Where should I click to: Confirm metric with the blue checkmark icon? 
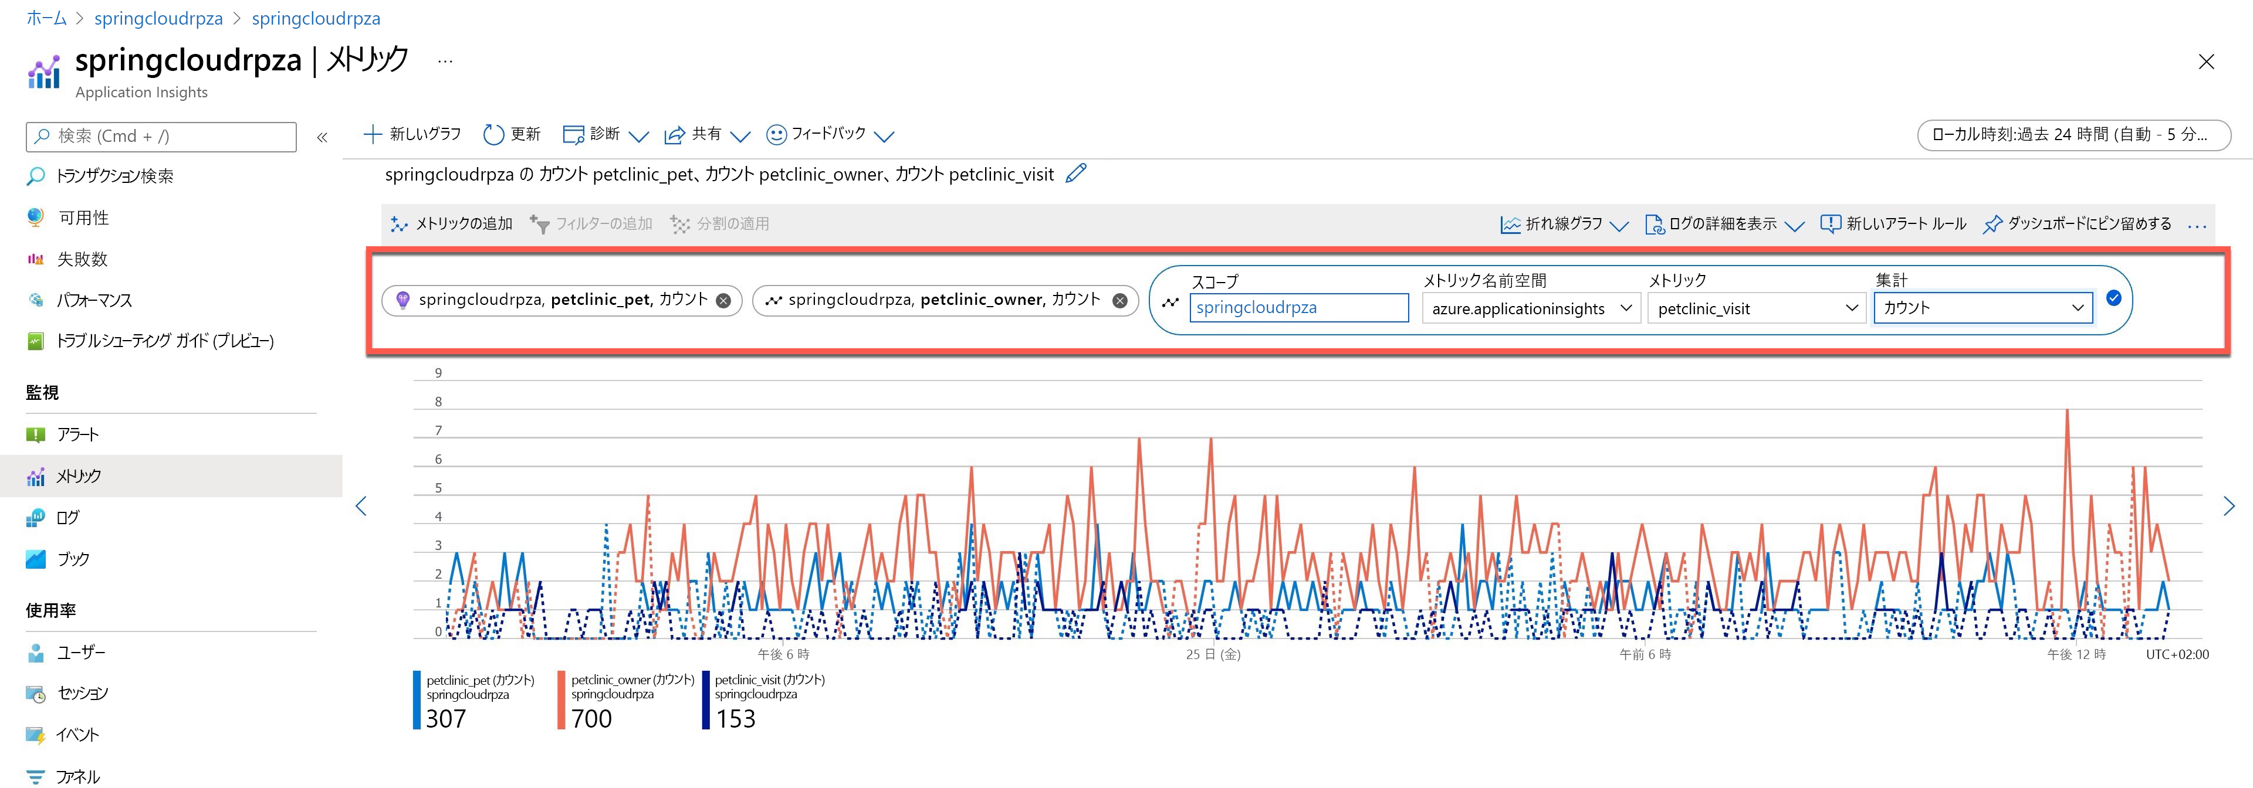pyautogui.click(x=2113, y=299)
